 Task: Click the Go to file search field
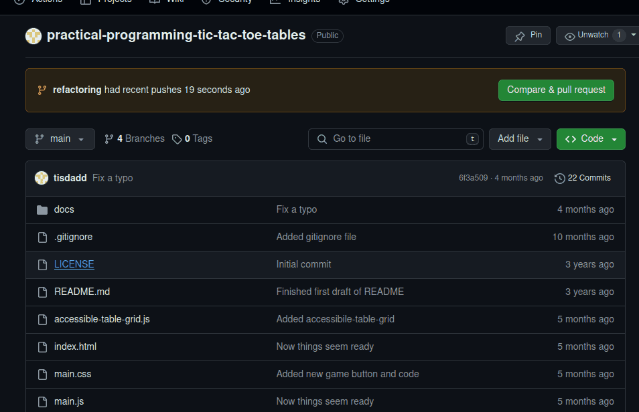(x=395, y=138)
